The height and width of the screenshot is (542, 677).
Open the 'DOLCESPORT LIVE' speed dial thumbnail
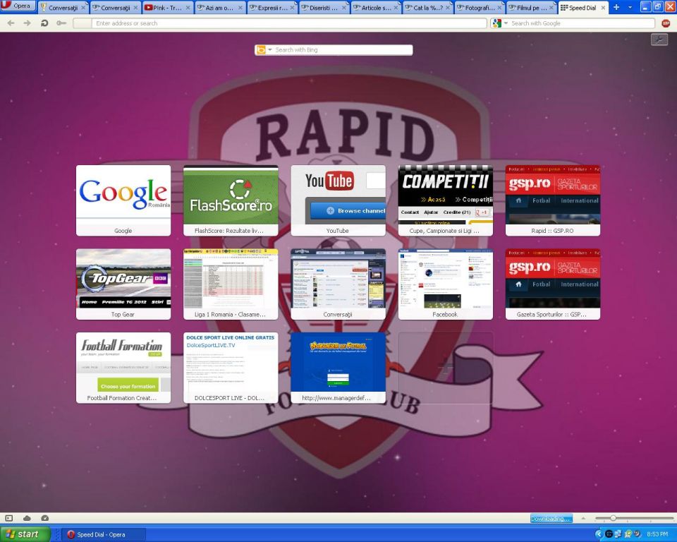pos(231,368)
